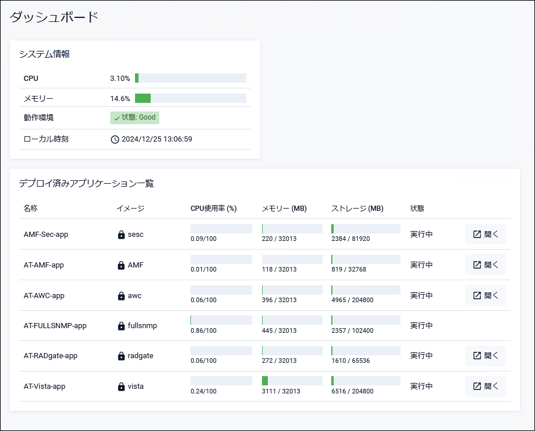The image size is (535, 431).
Task: Click the lock icon next to AMF image
Action: pos(121,265)
